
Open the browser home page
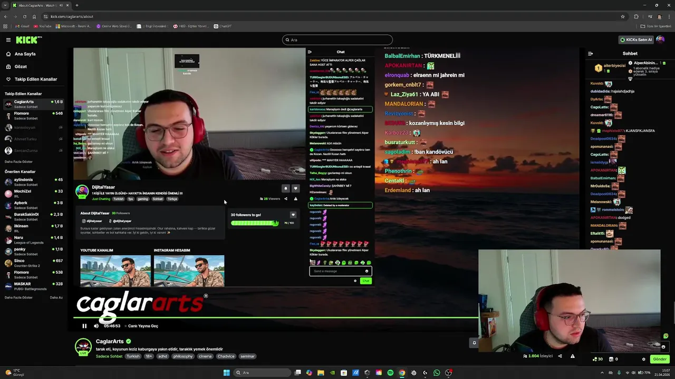[x=34, y=16]
